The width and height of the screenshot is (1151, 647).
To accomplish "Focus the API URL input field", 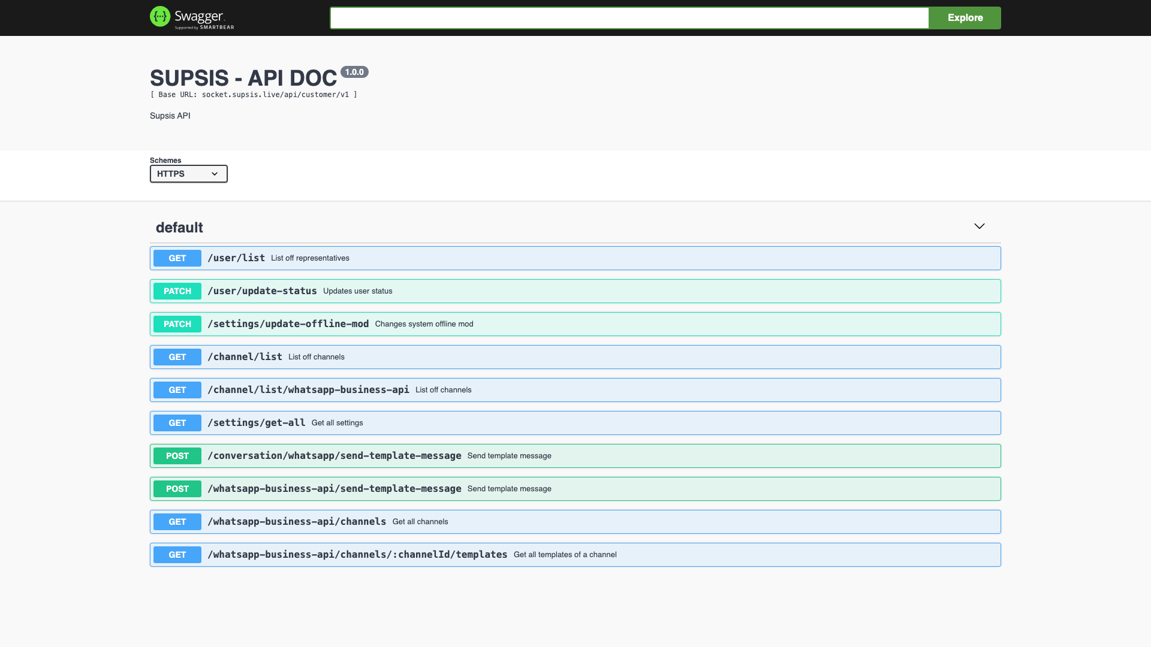I will pyautogui.click(x=629, y=18).
